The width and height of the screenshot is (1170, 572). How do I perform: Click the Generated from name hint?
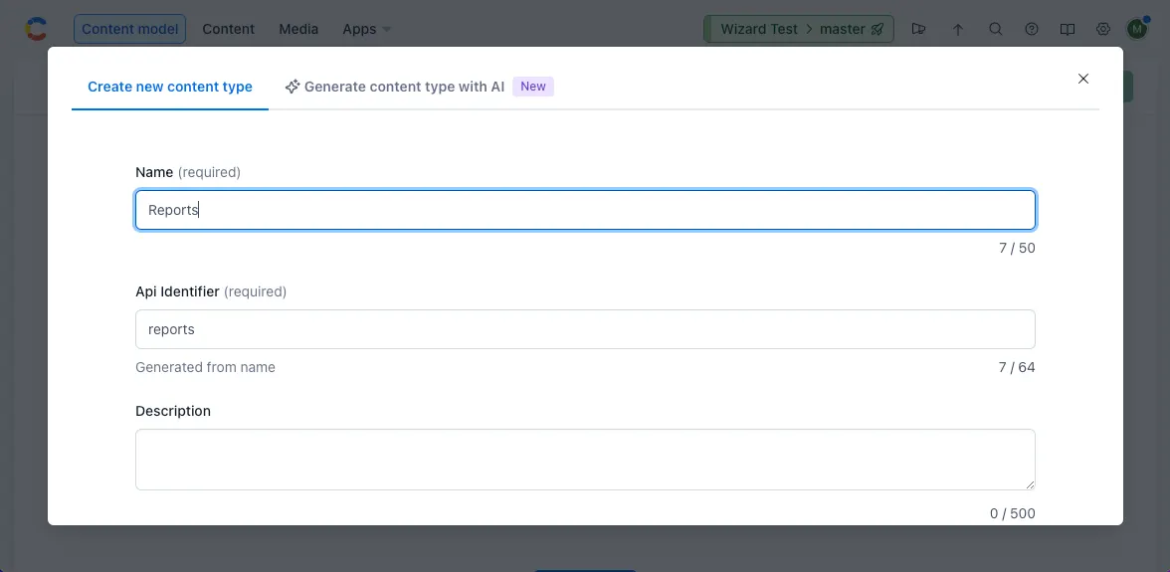pos(205,367)
